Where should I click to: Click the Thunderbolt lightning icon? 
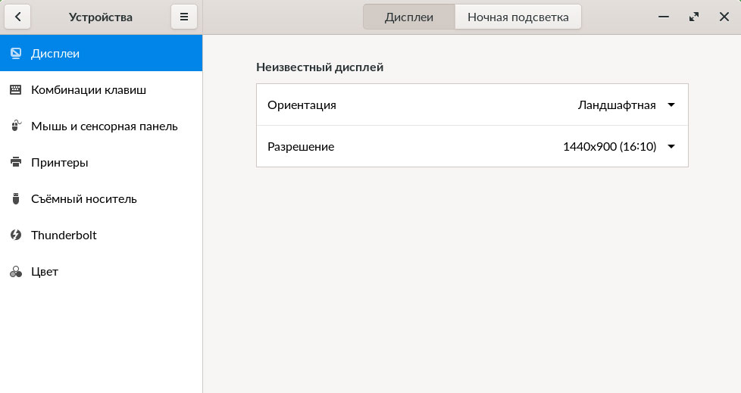pyautogui.click(x=15, y=235)
